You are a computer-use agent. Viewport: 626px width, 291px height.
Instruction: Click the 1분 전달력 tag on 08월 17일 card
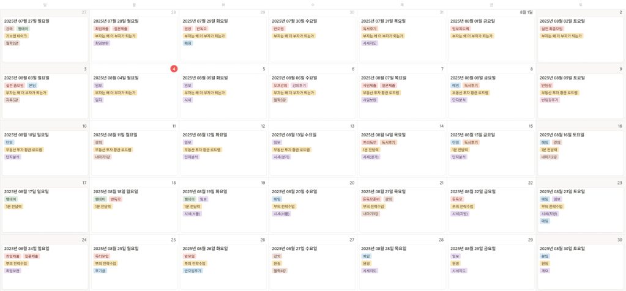(14, 207)
